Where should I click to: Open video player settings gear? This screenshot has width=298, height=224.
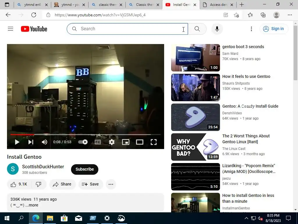(x=112, y=142)
